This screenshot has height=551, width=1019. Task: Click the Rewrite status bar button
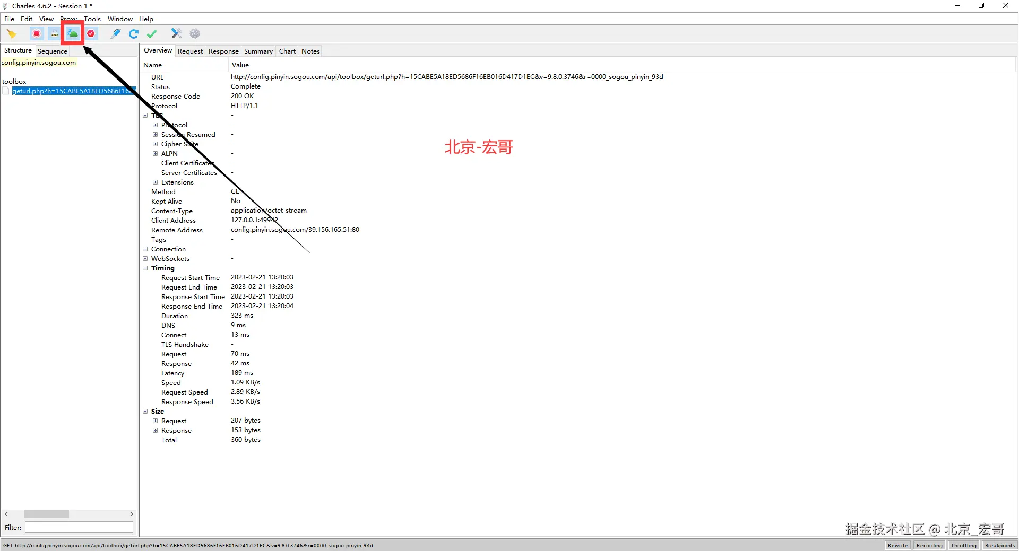click(x=897, y=545)
